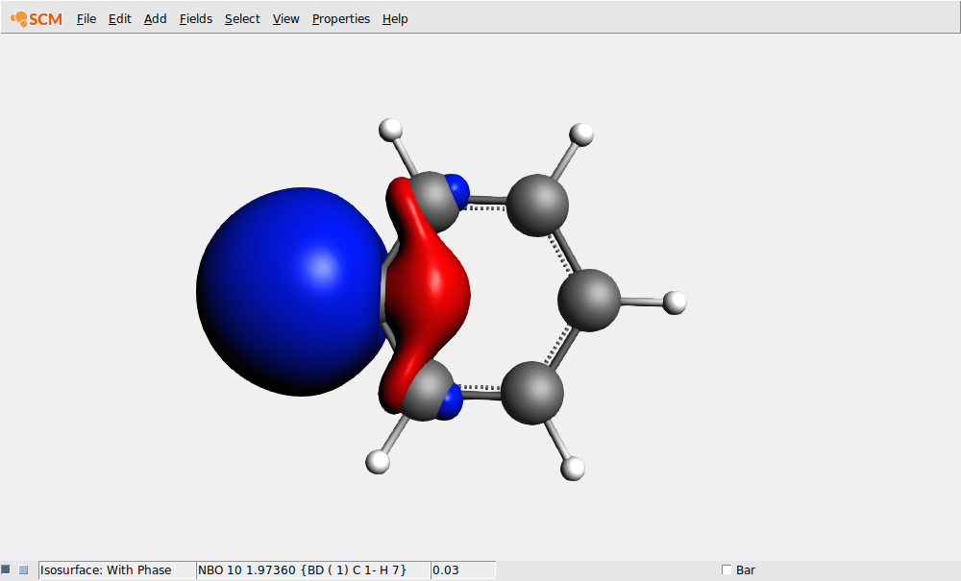
Task: Open the Select menu
Action: click(241, 18)
